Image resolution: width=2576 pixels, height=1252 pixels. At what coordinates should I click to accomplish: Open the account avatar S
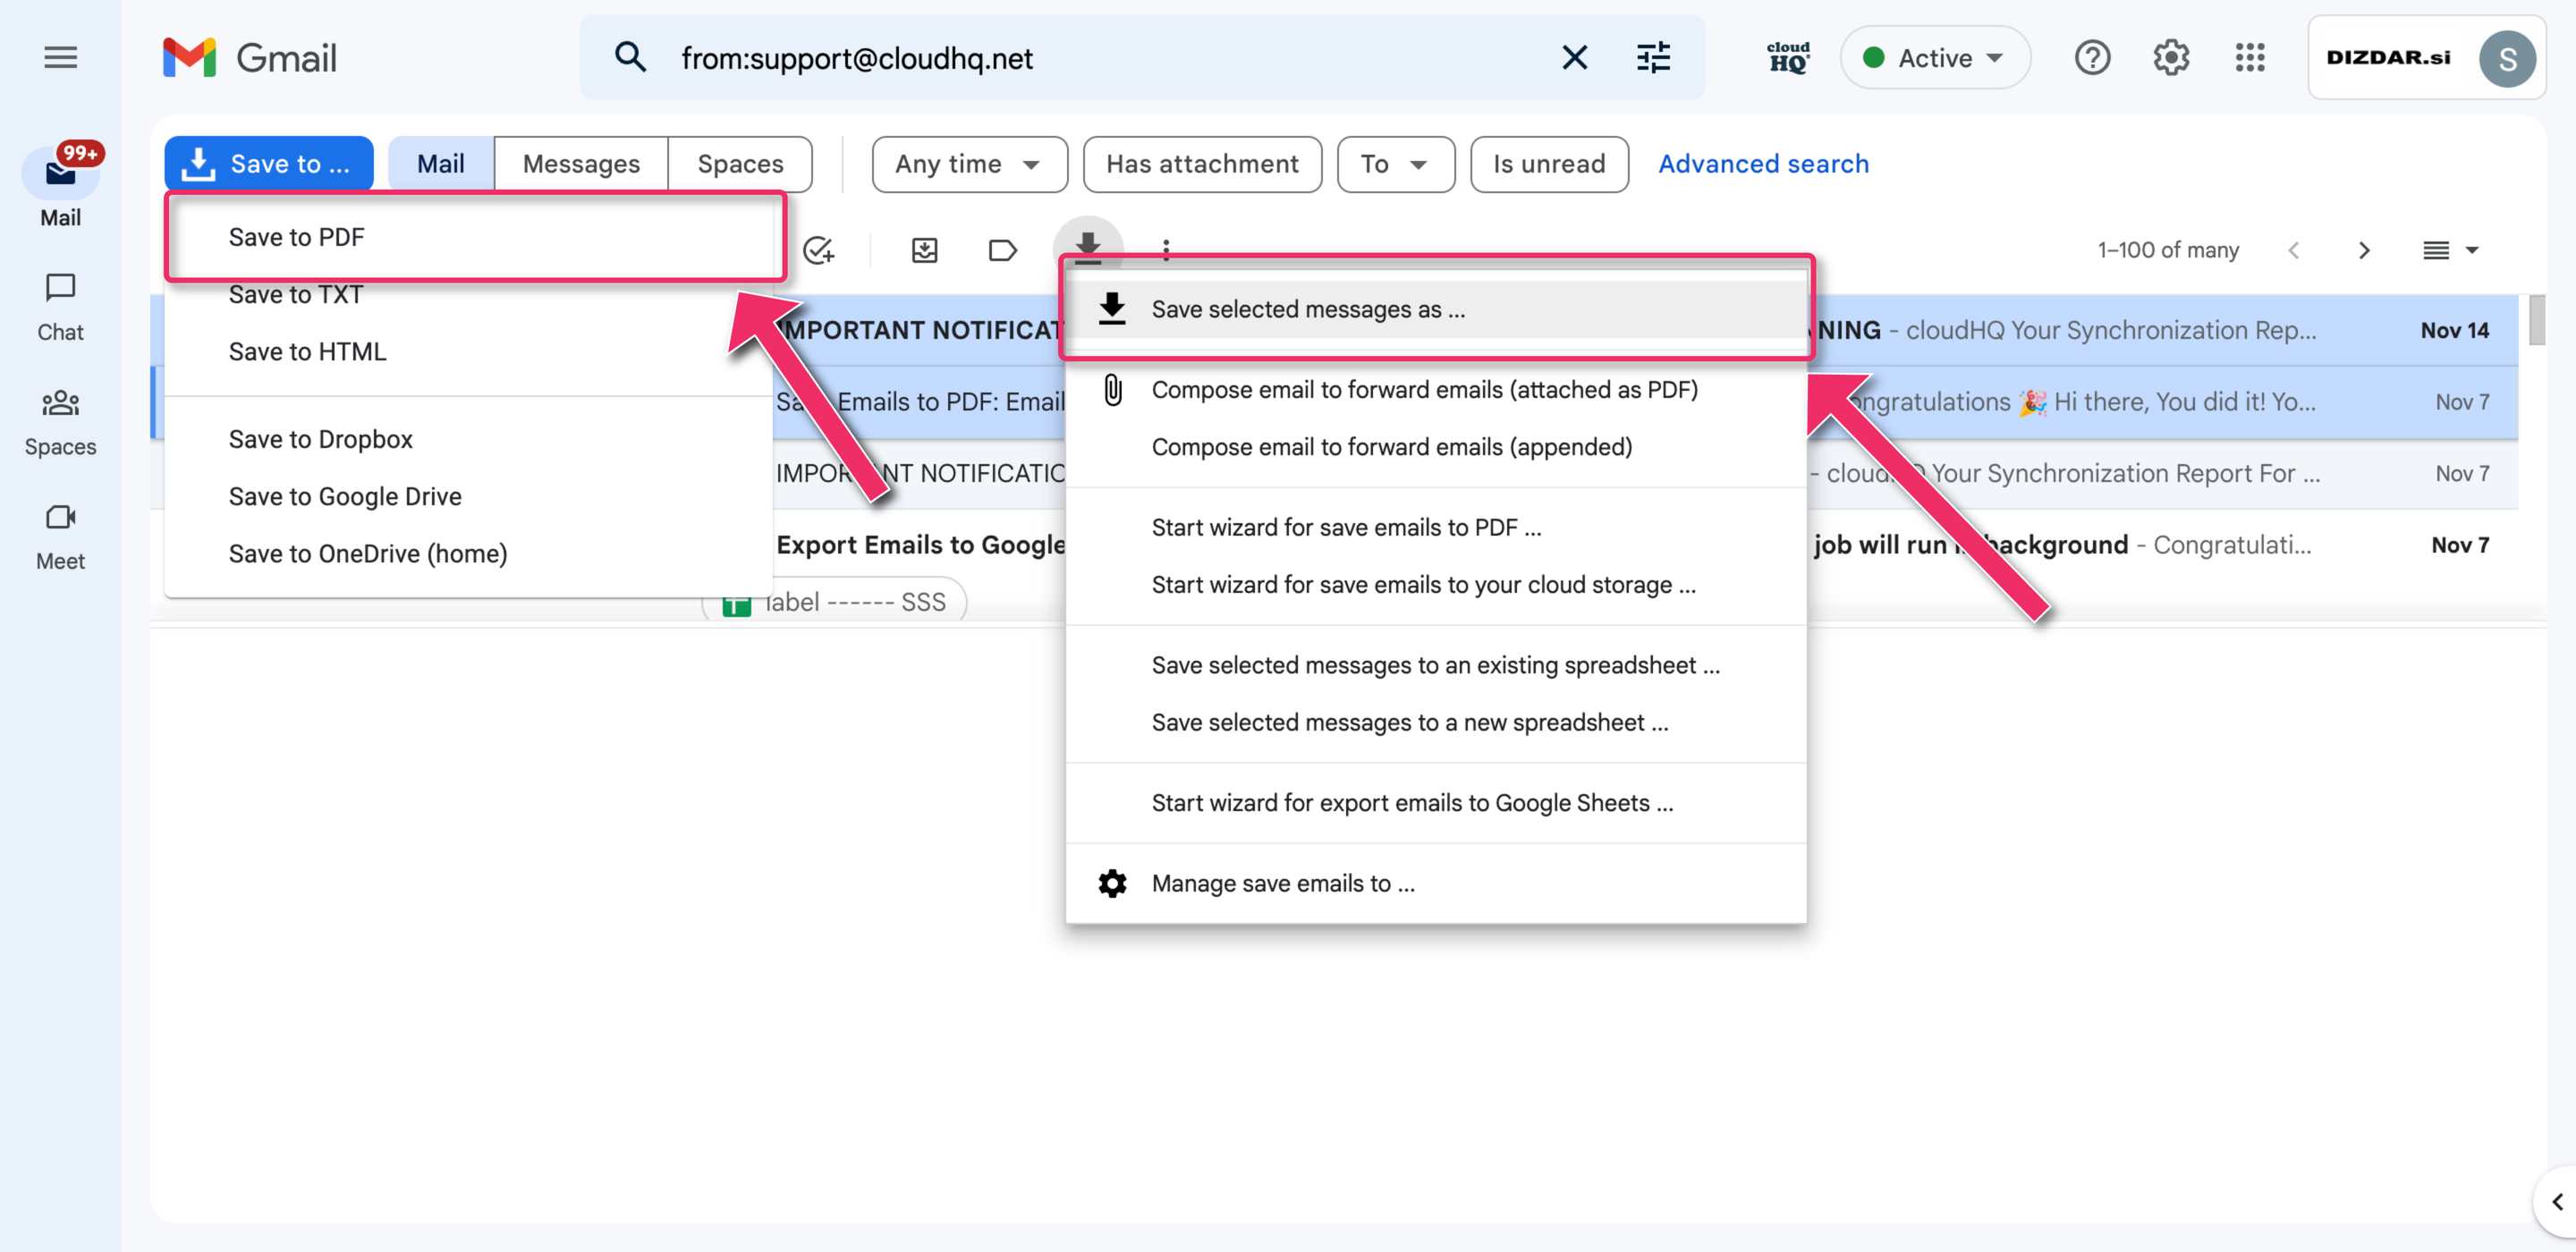click(2507, 59)
